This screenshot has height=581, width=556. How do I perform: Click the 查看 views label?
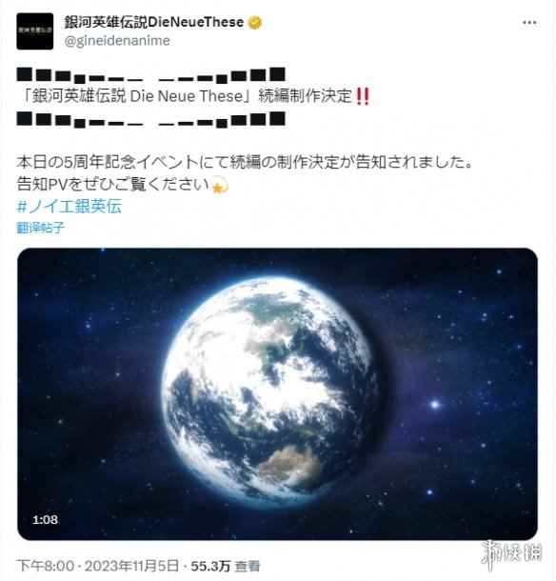click(x=248, y=566)
